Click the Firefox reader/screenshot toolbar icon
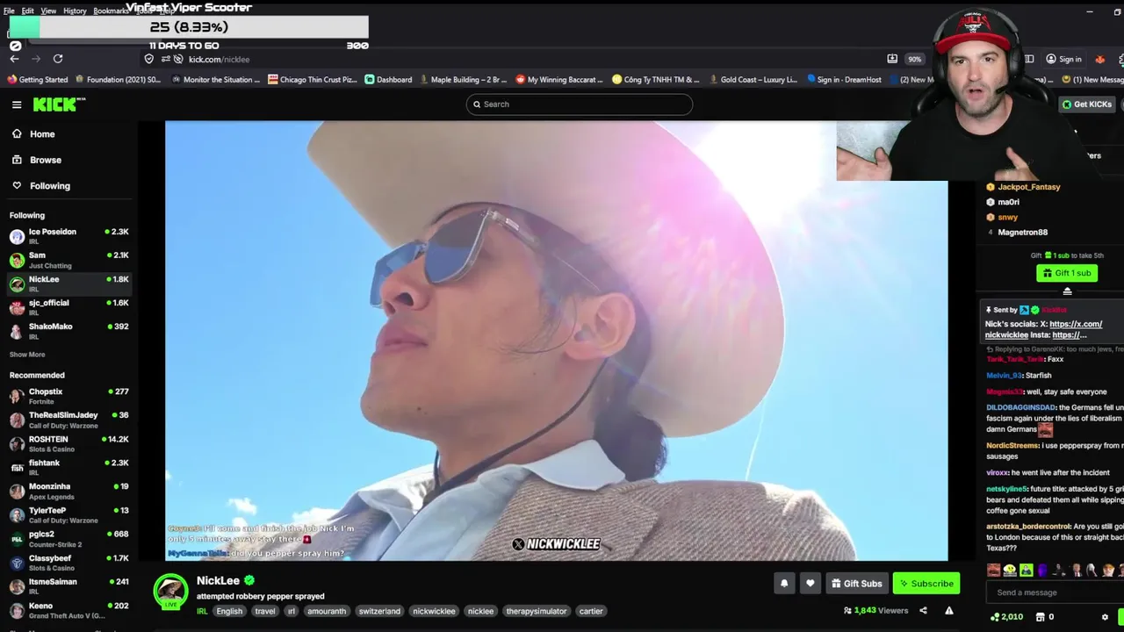1124x632 pixels. (892, 59)
